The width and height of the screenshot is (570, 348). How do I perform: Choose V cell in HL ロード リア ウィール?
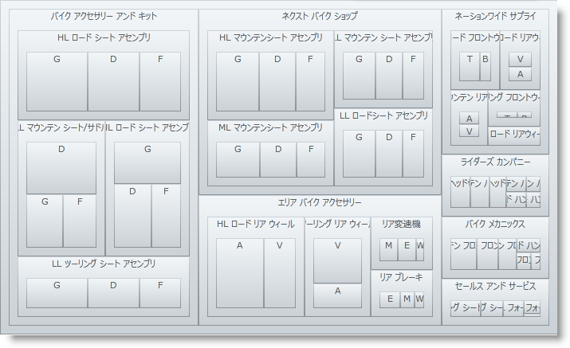[x=280, y=273]
